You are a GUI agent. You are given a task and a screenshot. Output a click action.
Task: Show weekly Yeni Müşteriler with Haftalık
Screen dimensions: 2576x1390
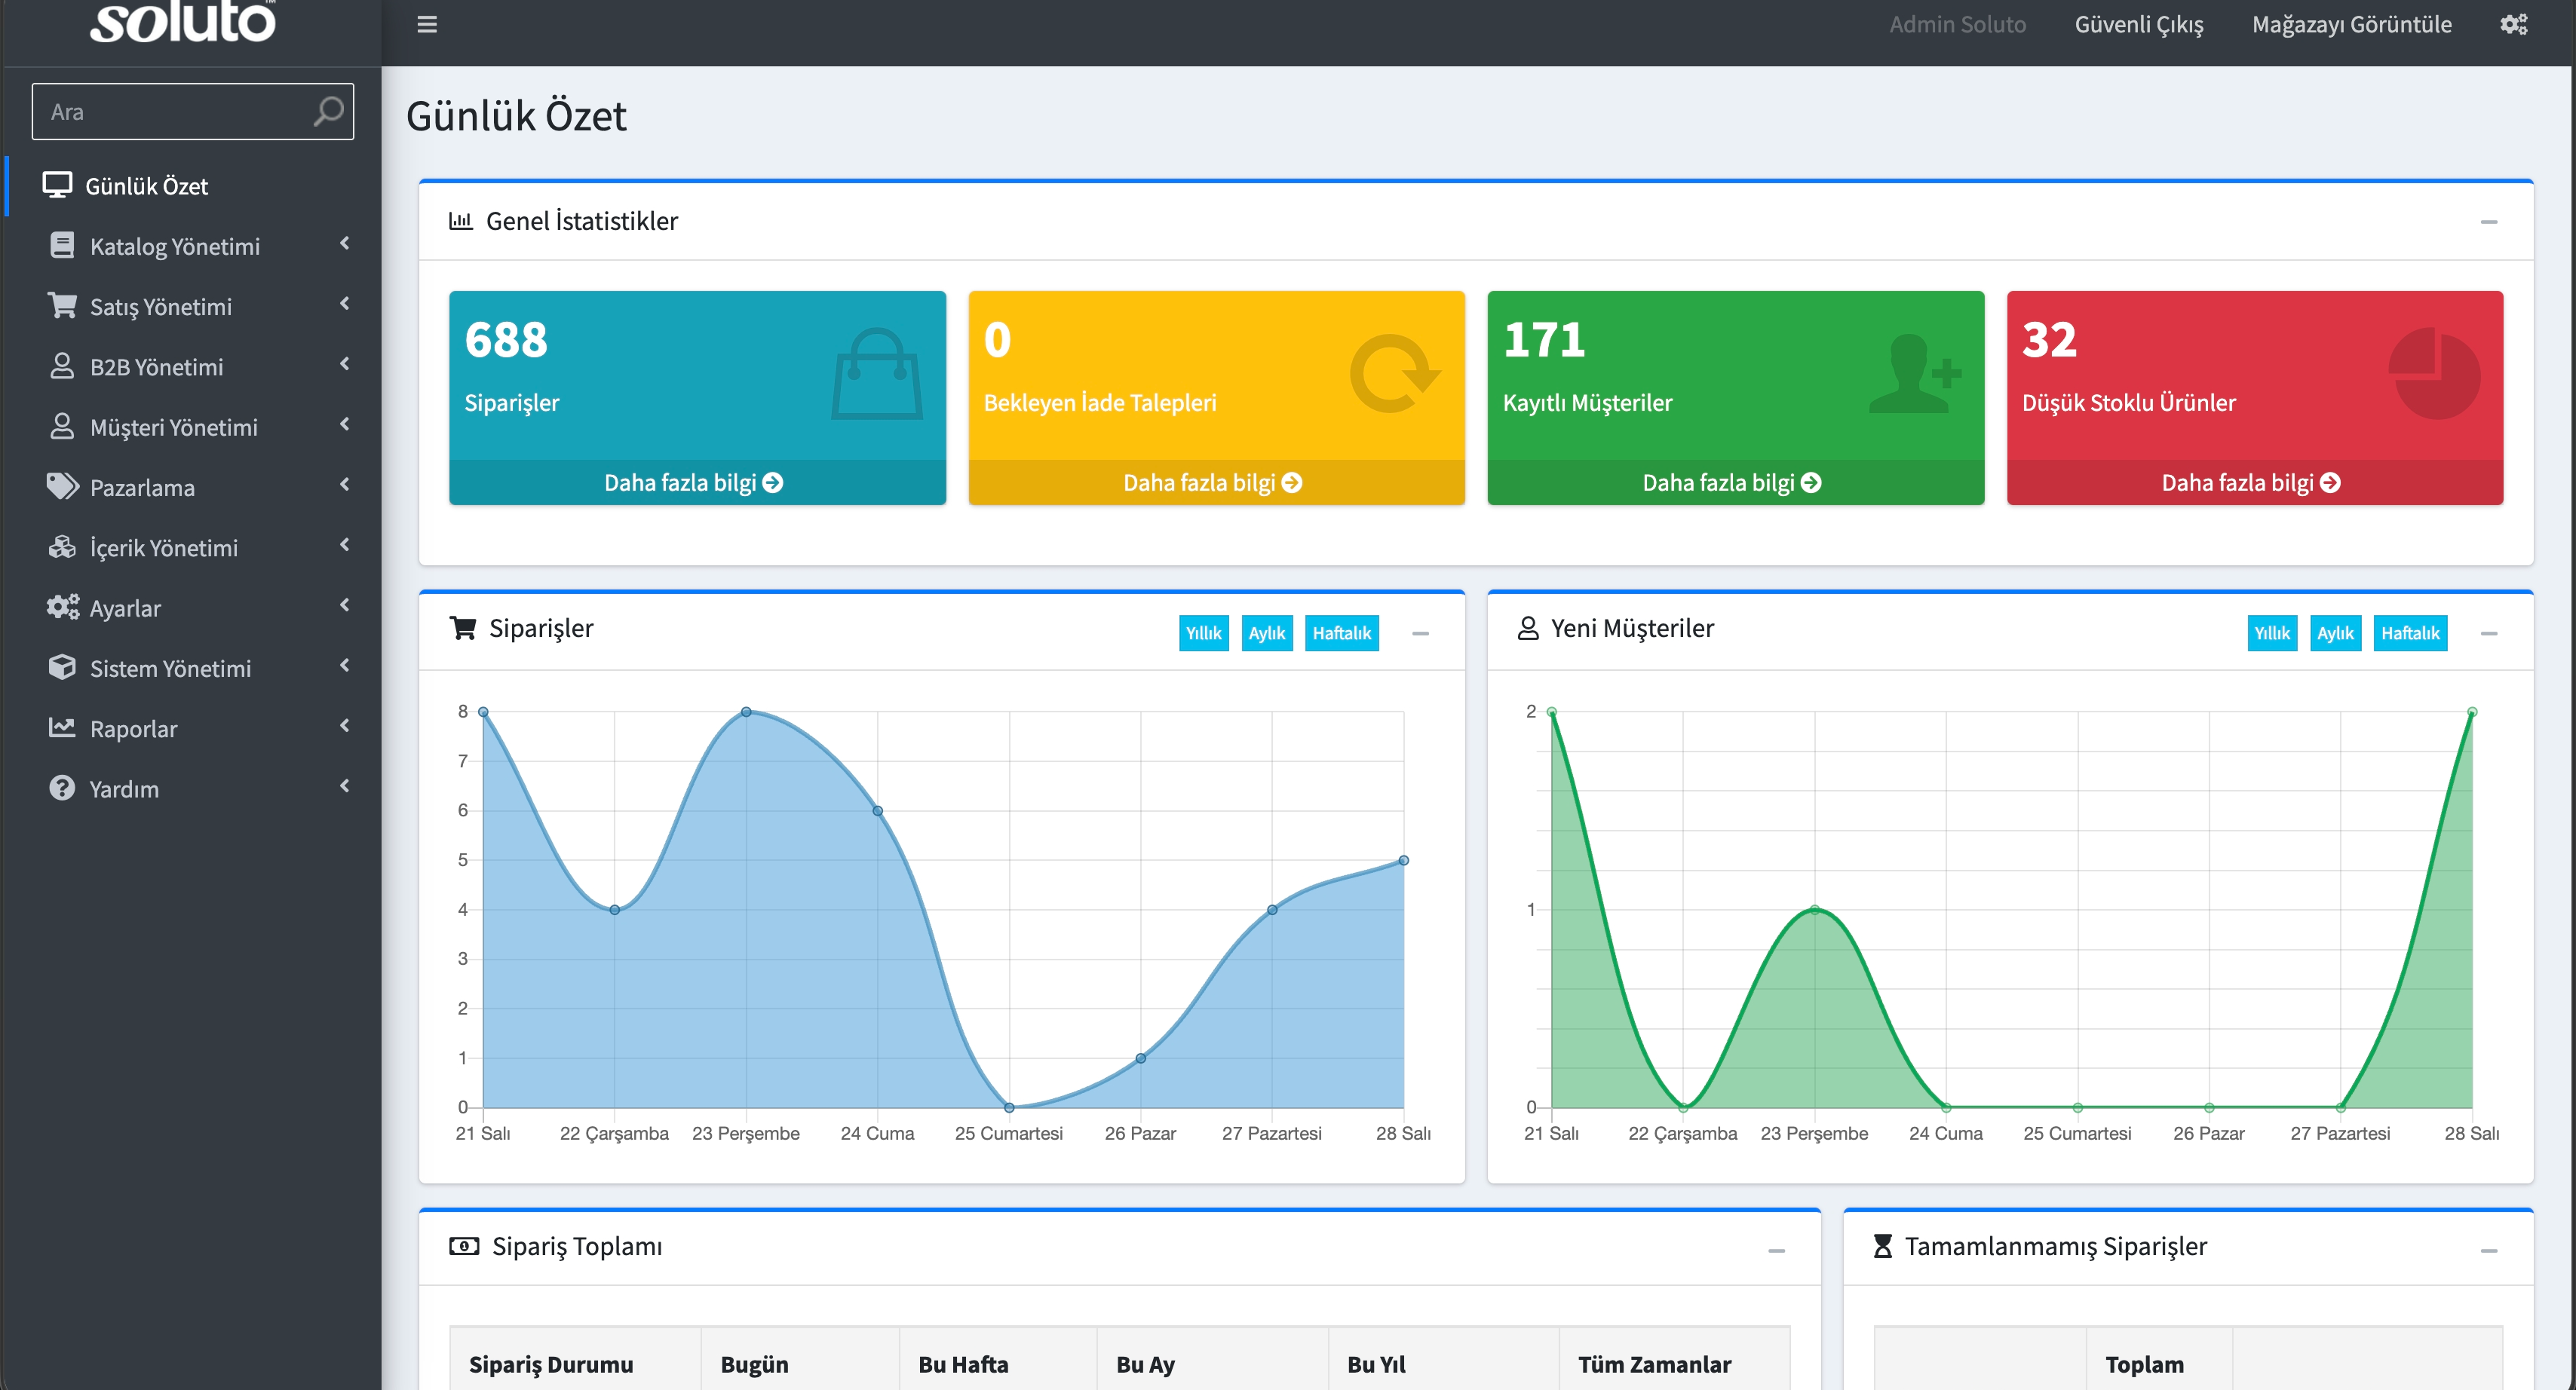point(2410,632)
